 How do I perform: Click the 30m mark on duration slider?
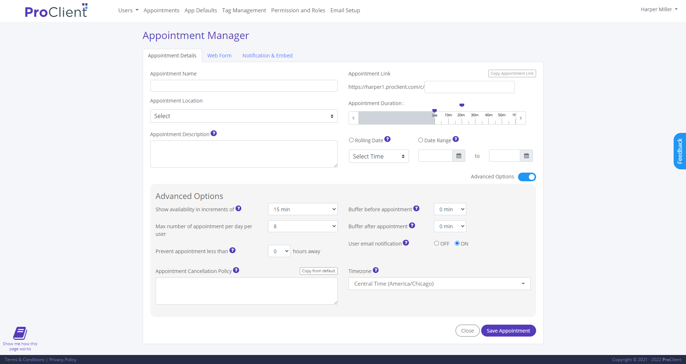pyautogui.click(x=475, y=115)
